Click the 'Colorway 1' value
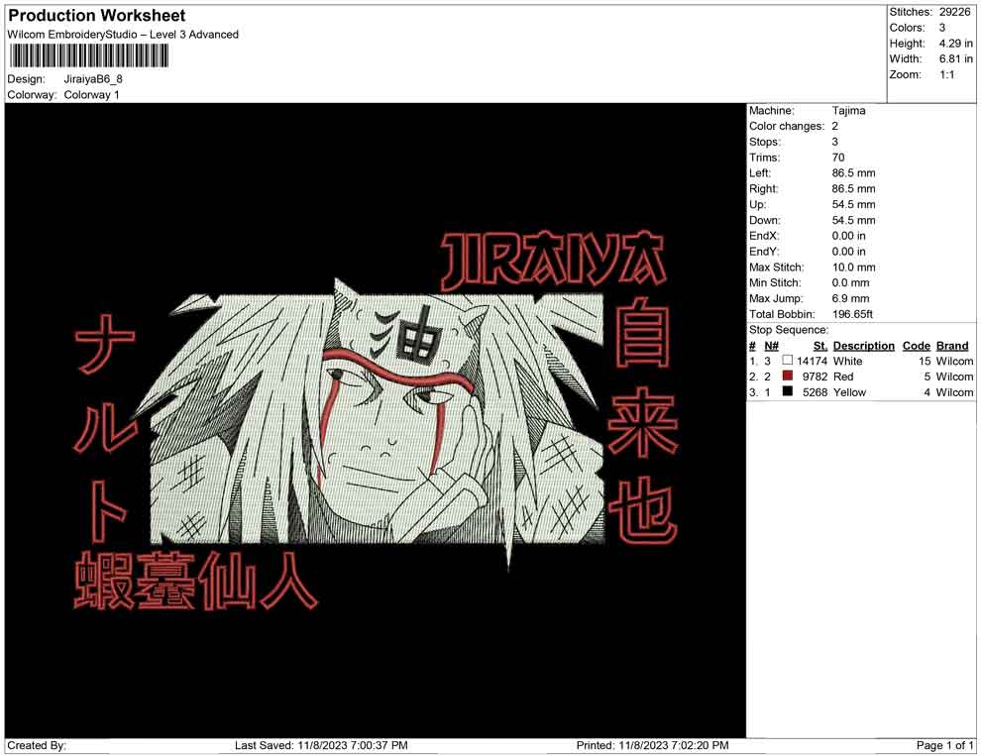 tap(91, 95)
